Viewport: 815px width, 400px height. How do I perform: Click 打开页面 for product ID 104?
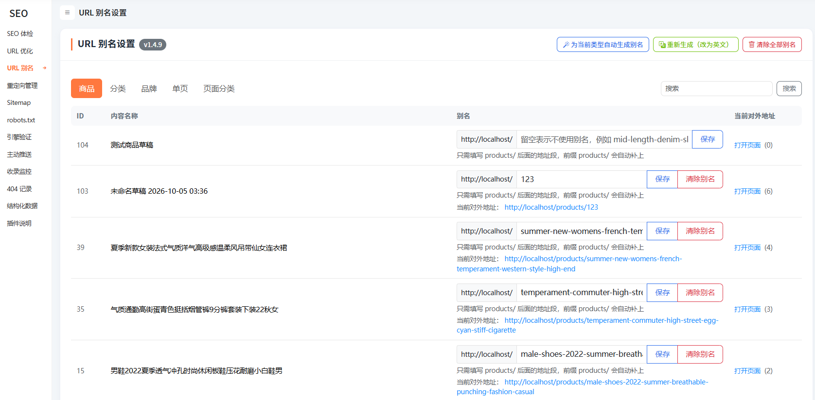(747, 145)
